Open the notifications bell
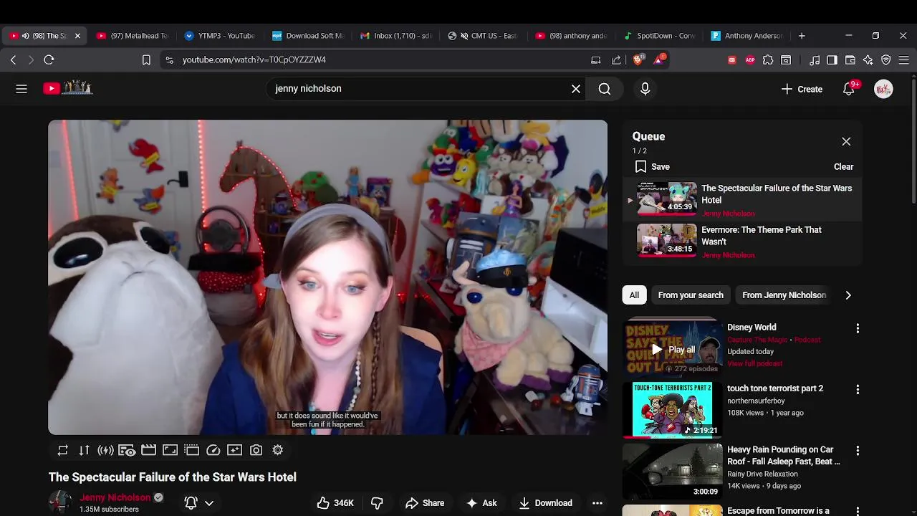 849,89
